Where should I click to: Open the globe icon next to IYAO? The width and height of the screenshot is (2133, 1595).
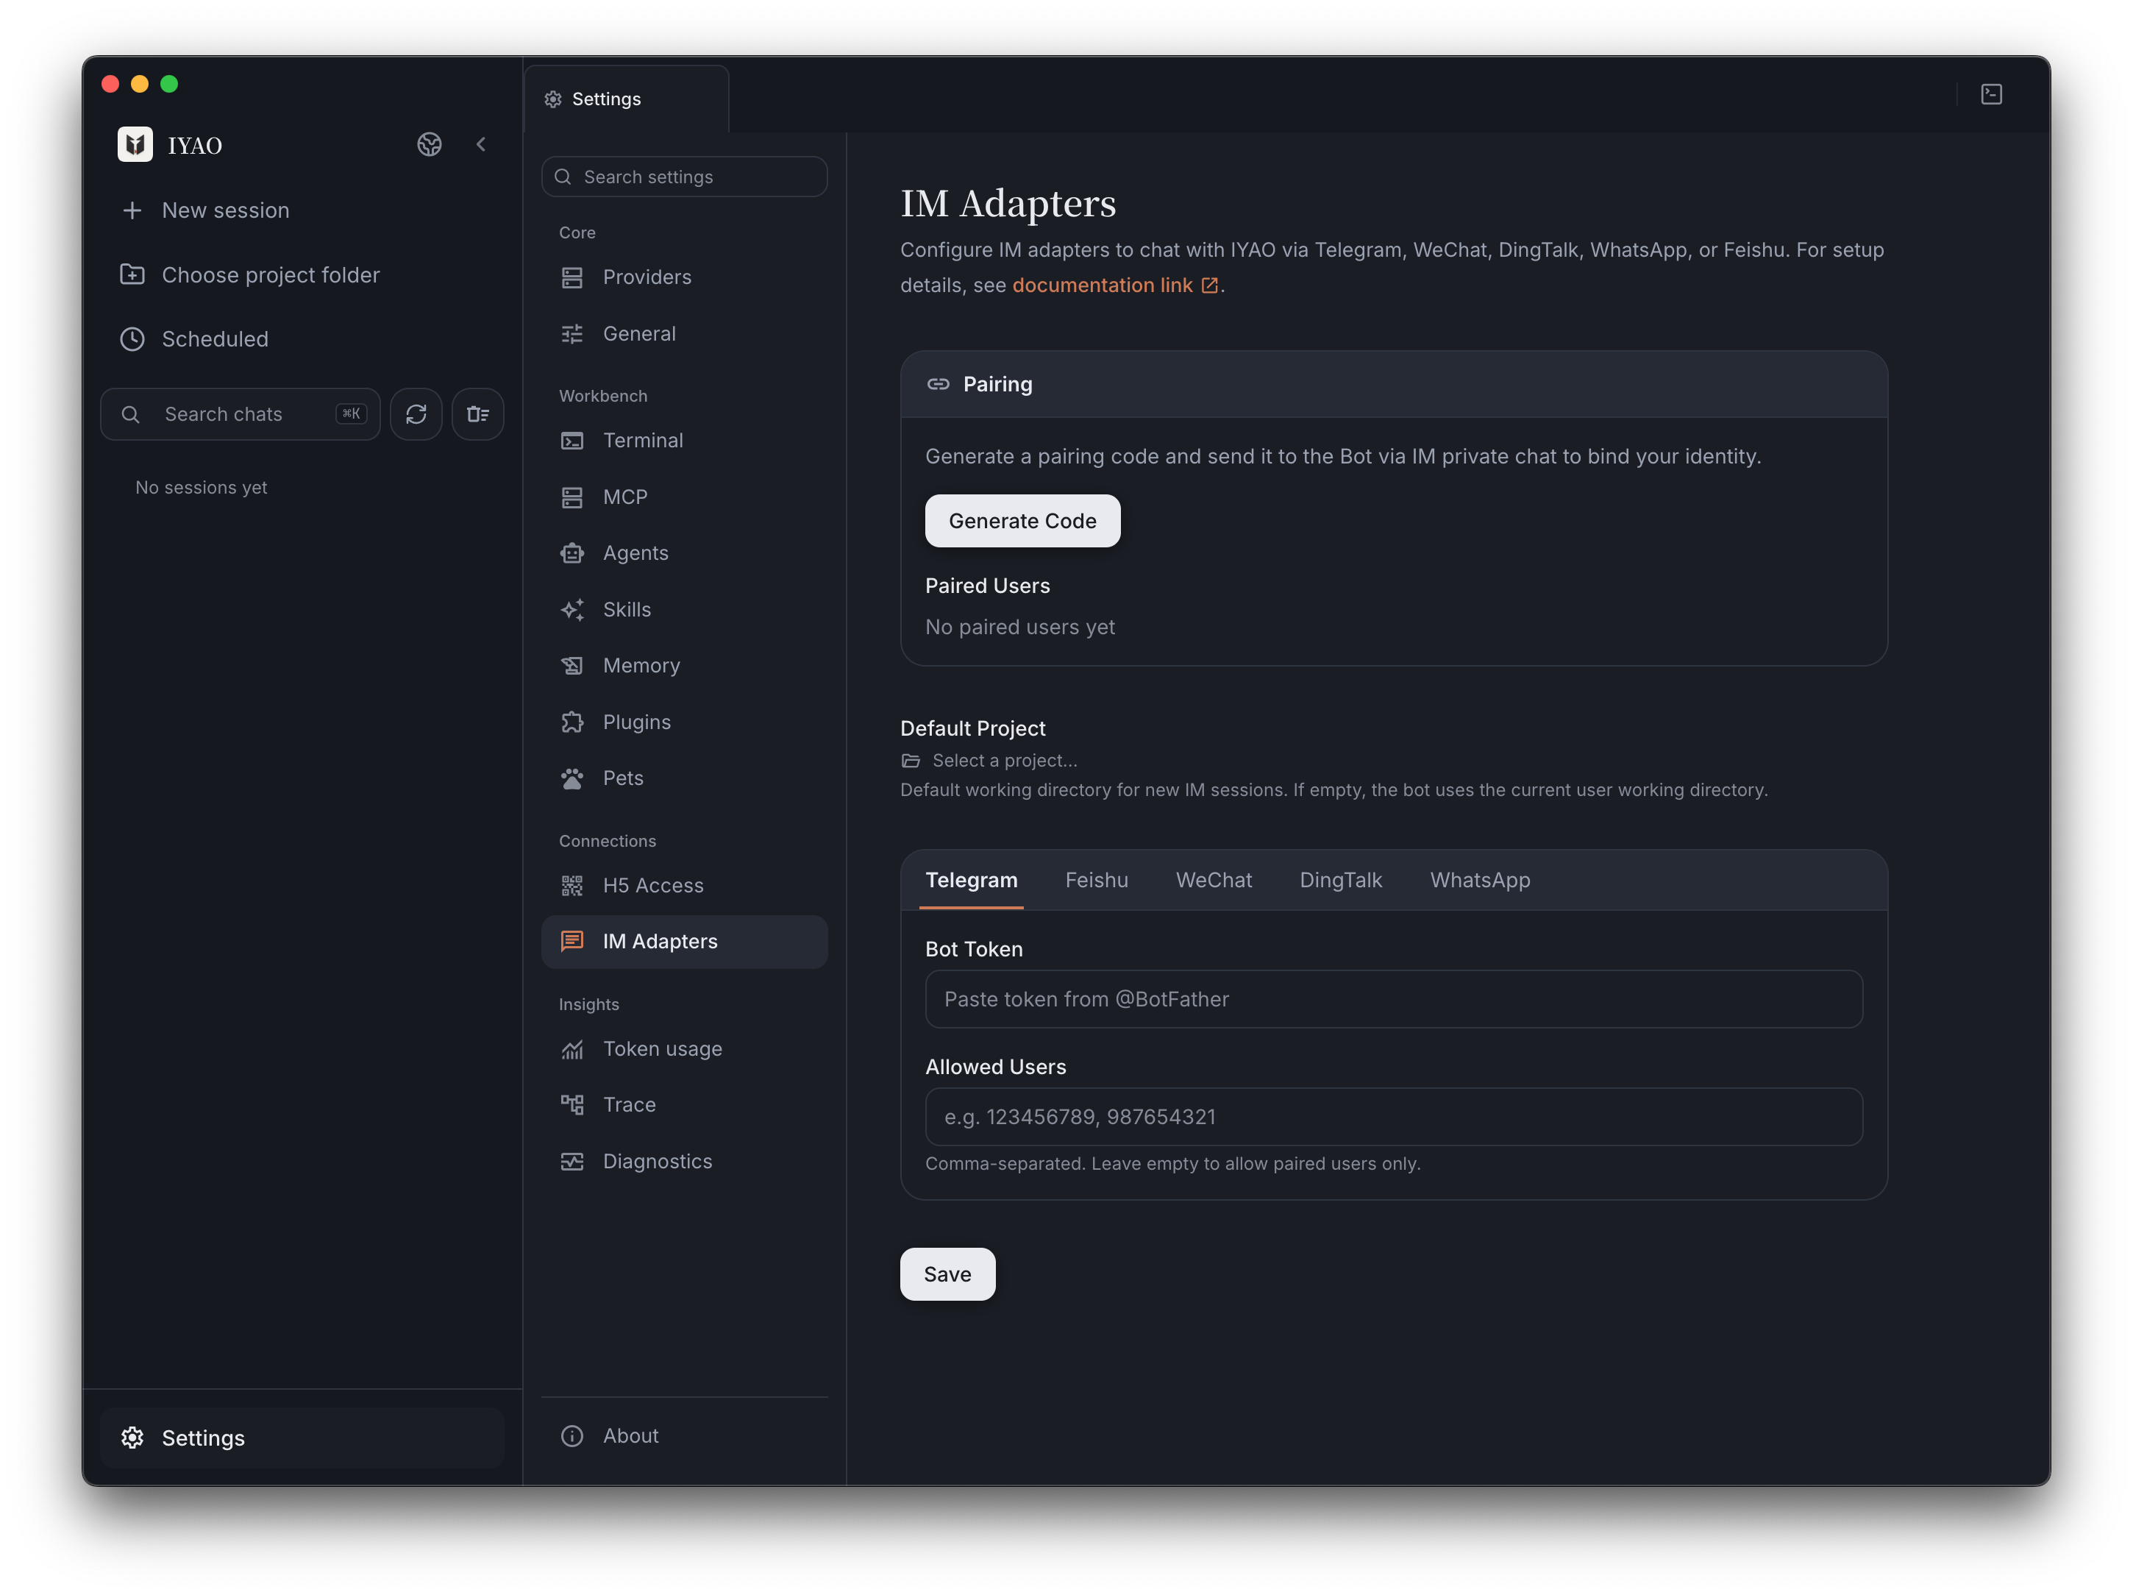(x=429, y=145)
